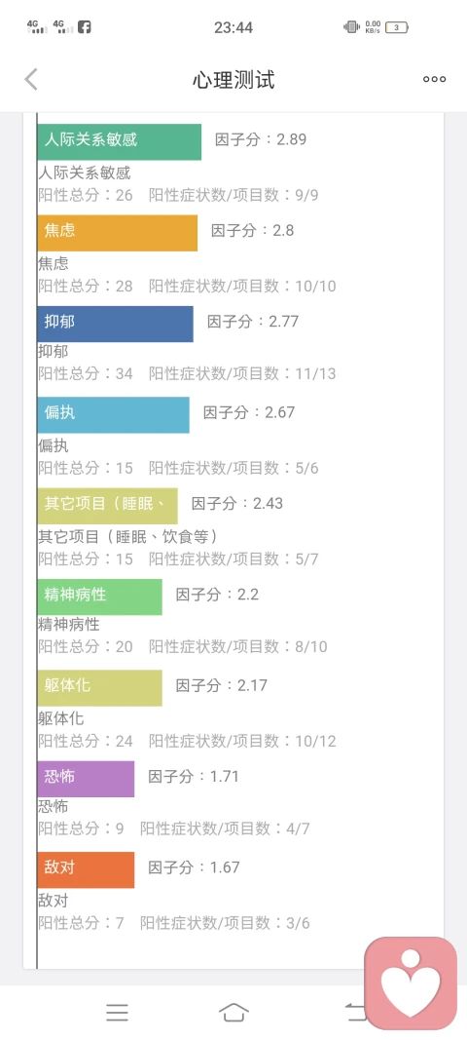Select the green 人际关系敏感 bar
The image size is (467, 1040).
(x=120, y=142)
